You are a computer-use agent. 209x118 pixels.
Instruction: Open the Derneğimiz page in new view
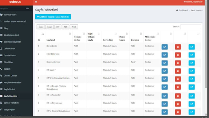pos(191,47)
